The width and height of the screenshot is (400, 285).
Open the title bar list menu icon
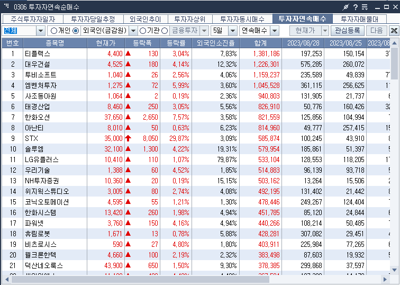point(365,7)
